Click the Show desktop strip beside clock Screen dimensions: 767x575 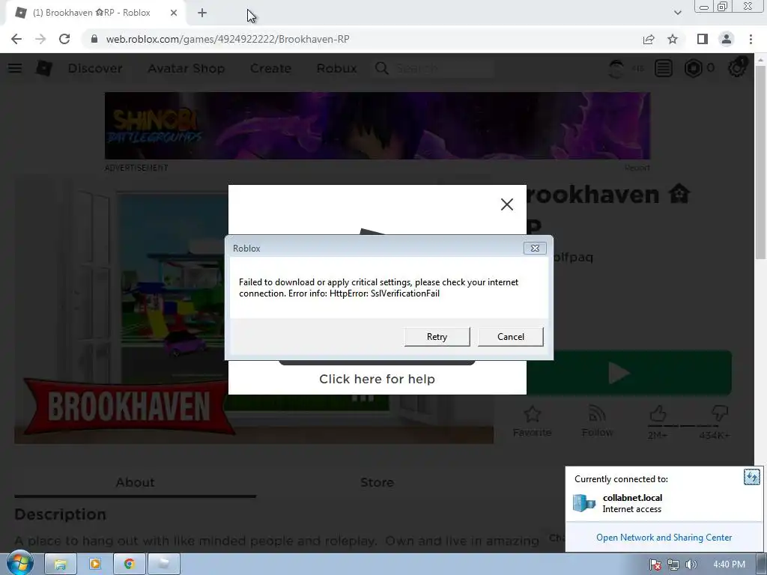pyautogui.click(x=762, y=565)
